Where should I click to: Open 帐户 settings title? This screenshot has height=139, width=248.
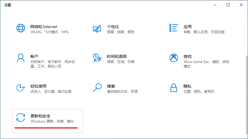[x=34, y=56]
